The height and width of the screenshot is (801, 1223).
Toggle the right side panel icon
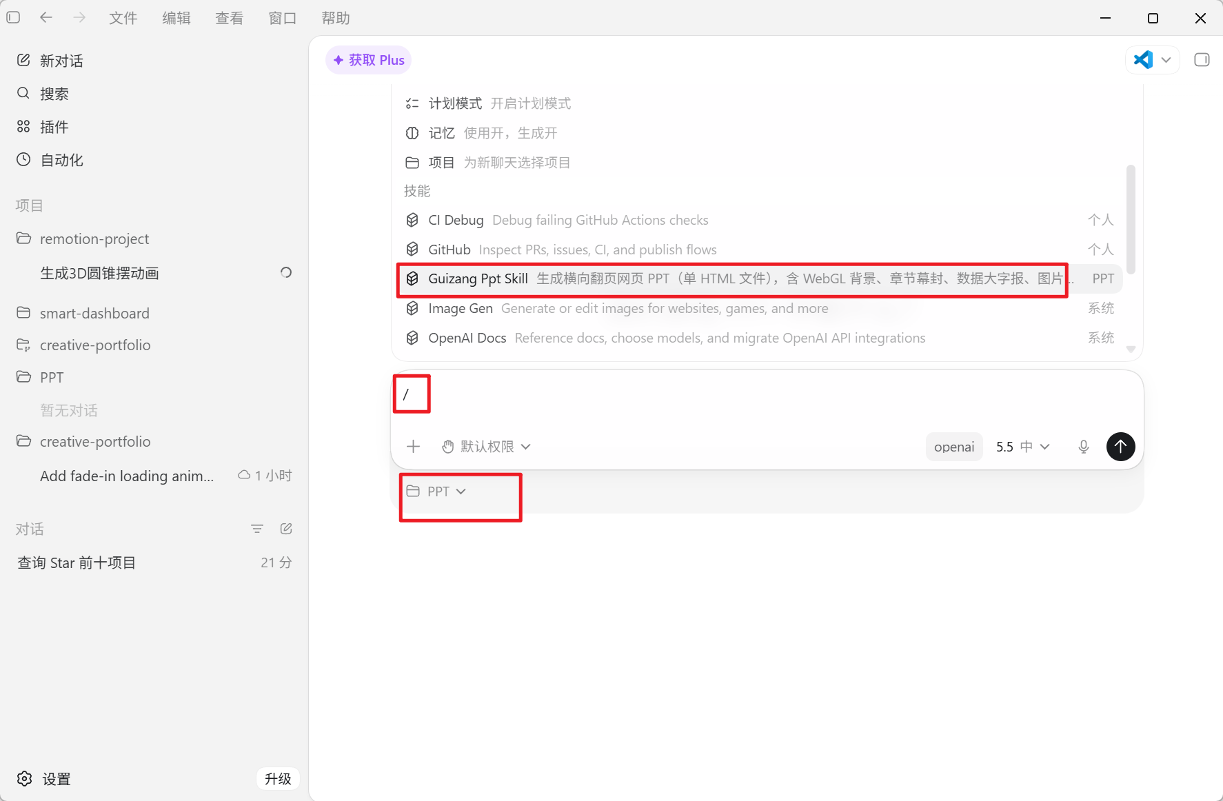1202,60
